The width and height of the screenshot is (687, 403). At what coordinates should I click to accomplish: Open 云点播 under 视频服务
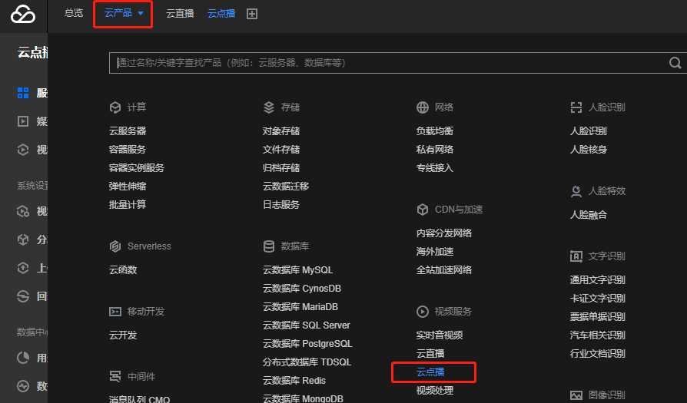[x=430, y=372]
